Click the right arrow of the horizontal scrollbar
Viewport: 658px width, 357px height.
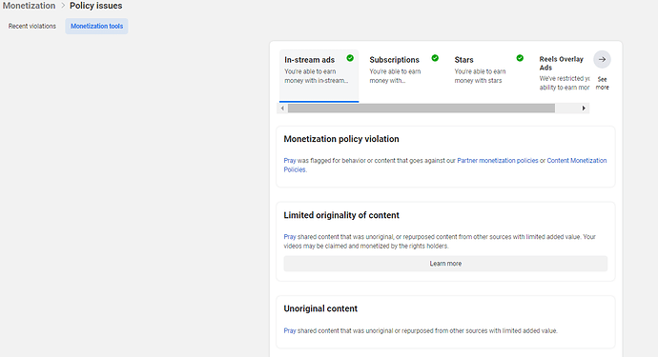(x=584, y=109)
